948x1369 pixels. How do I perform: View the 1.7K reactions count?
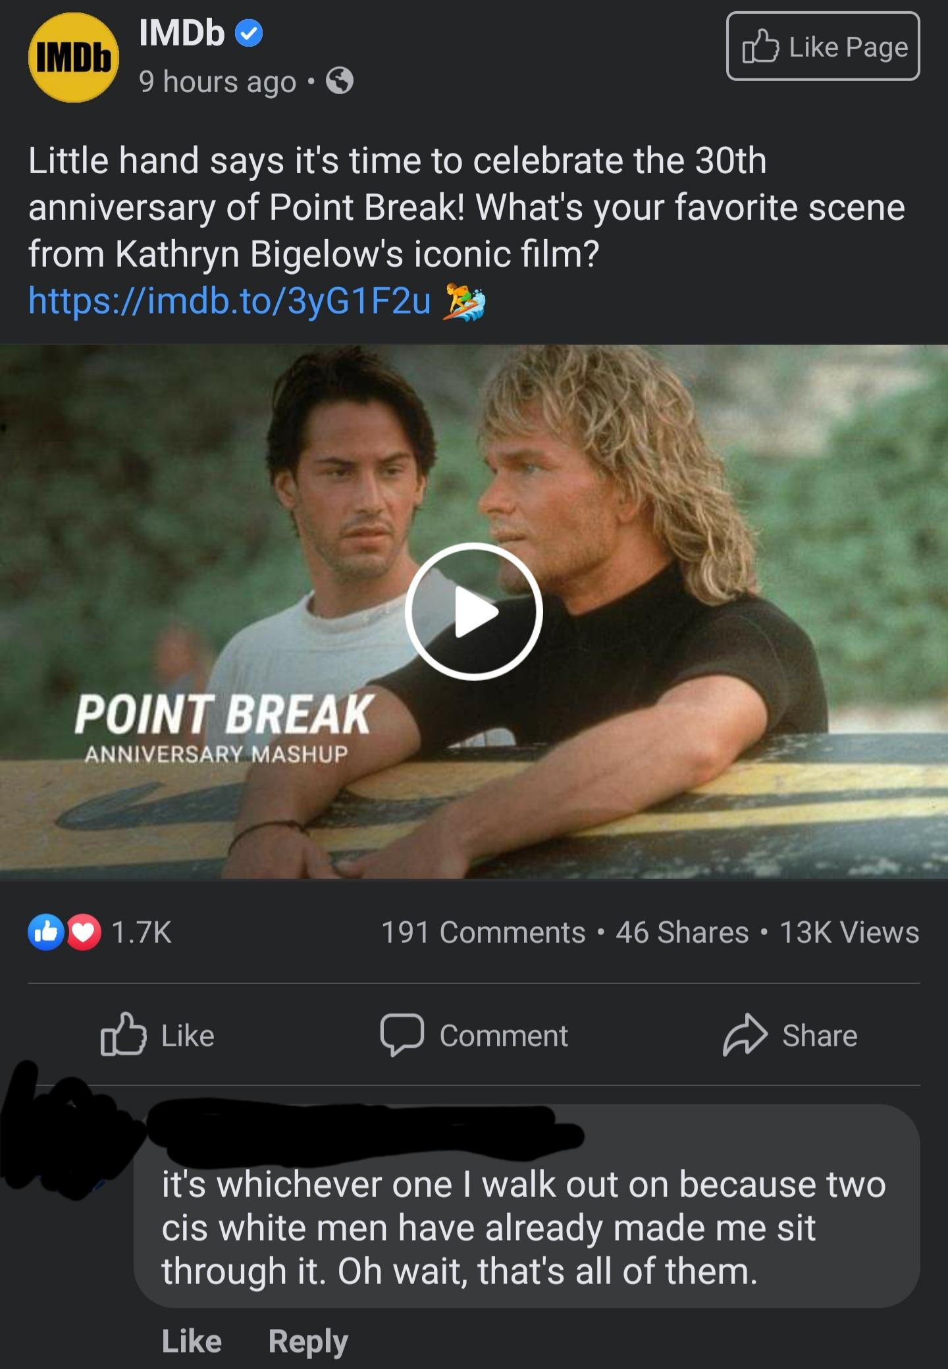pos(142,932)
